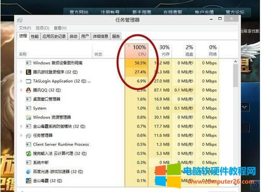
Task: Expand the 任务管理器 process group
Action: click(x=21, y=135)
